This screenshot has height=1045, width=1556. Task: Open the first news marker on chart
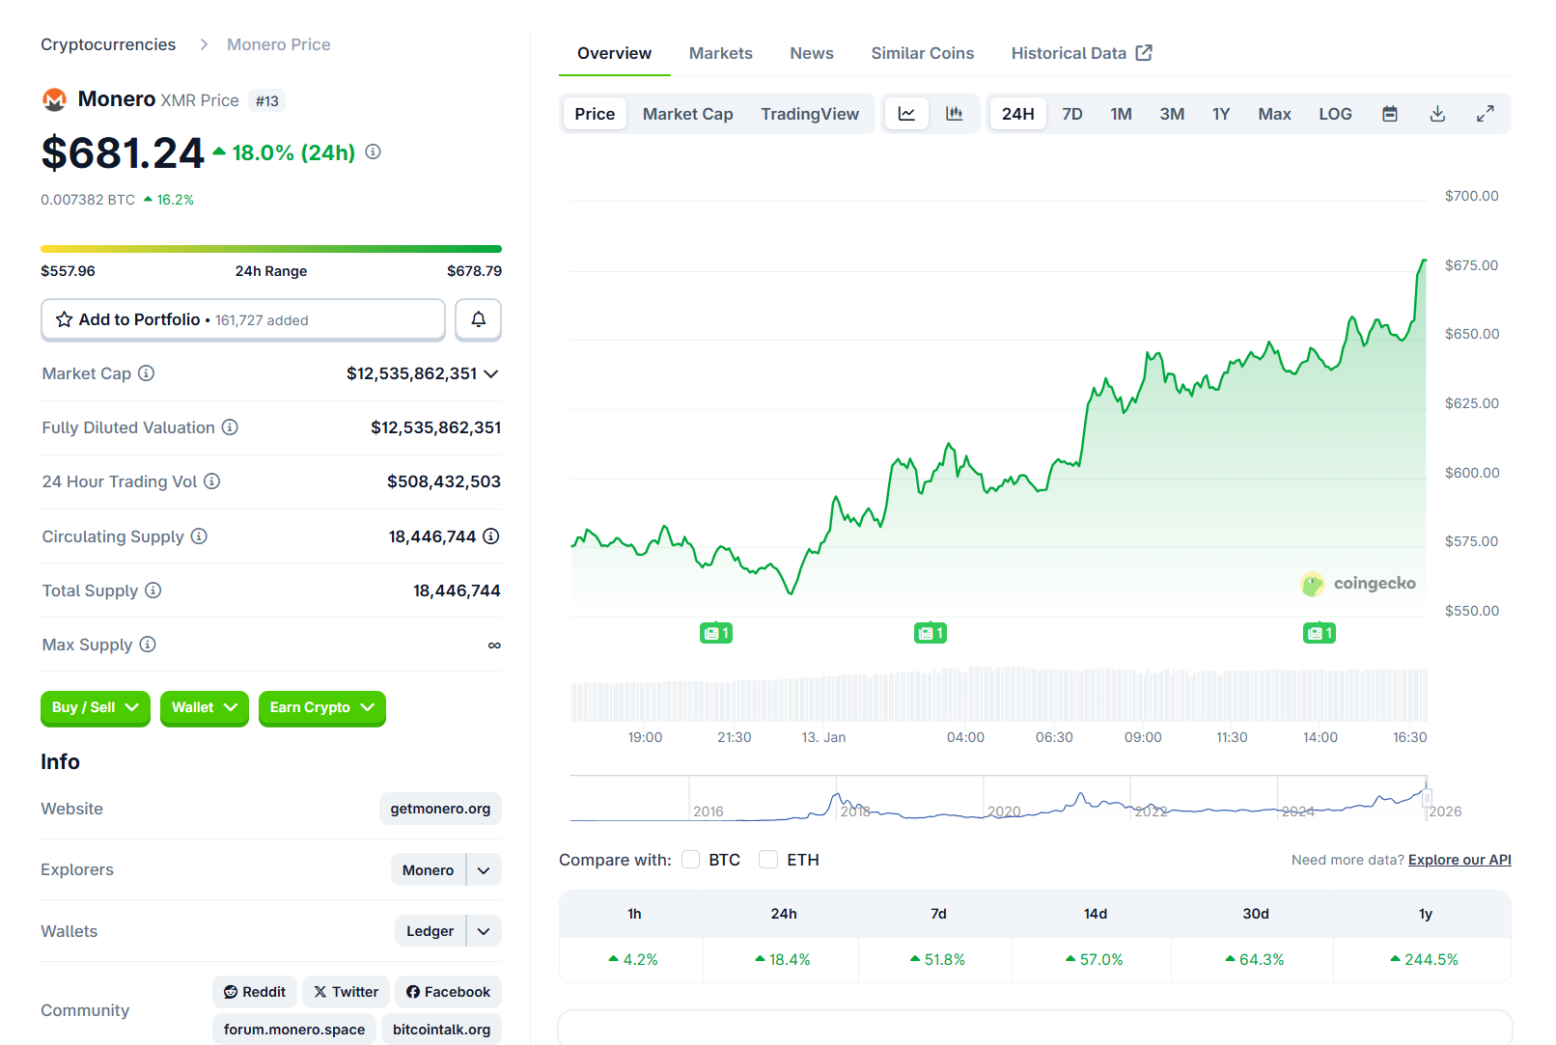[715, 633]
